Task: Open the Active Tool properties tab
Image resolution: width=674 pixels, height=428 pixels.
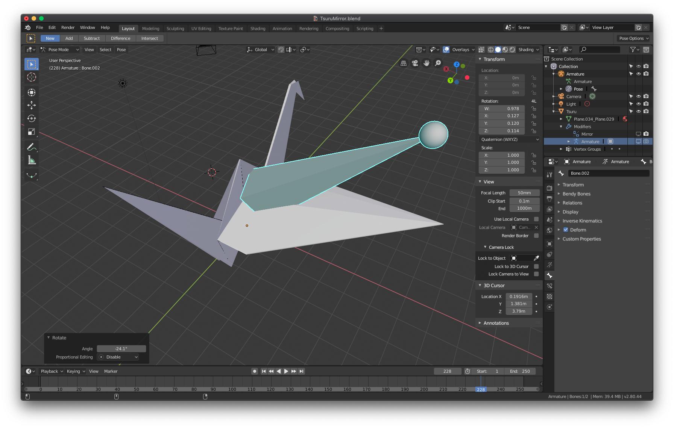Action: click(x=550, y=175)
